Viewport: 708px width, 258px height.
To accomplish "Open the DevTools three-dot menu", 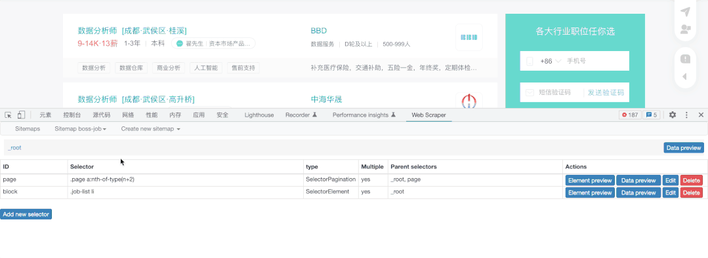I will pos(687,115).
